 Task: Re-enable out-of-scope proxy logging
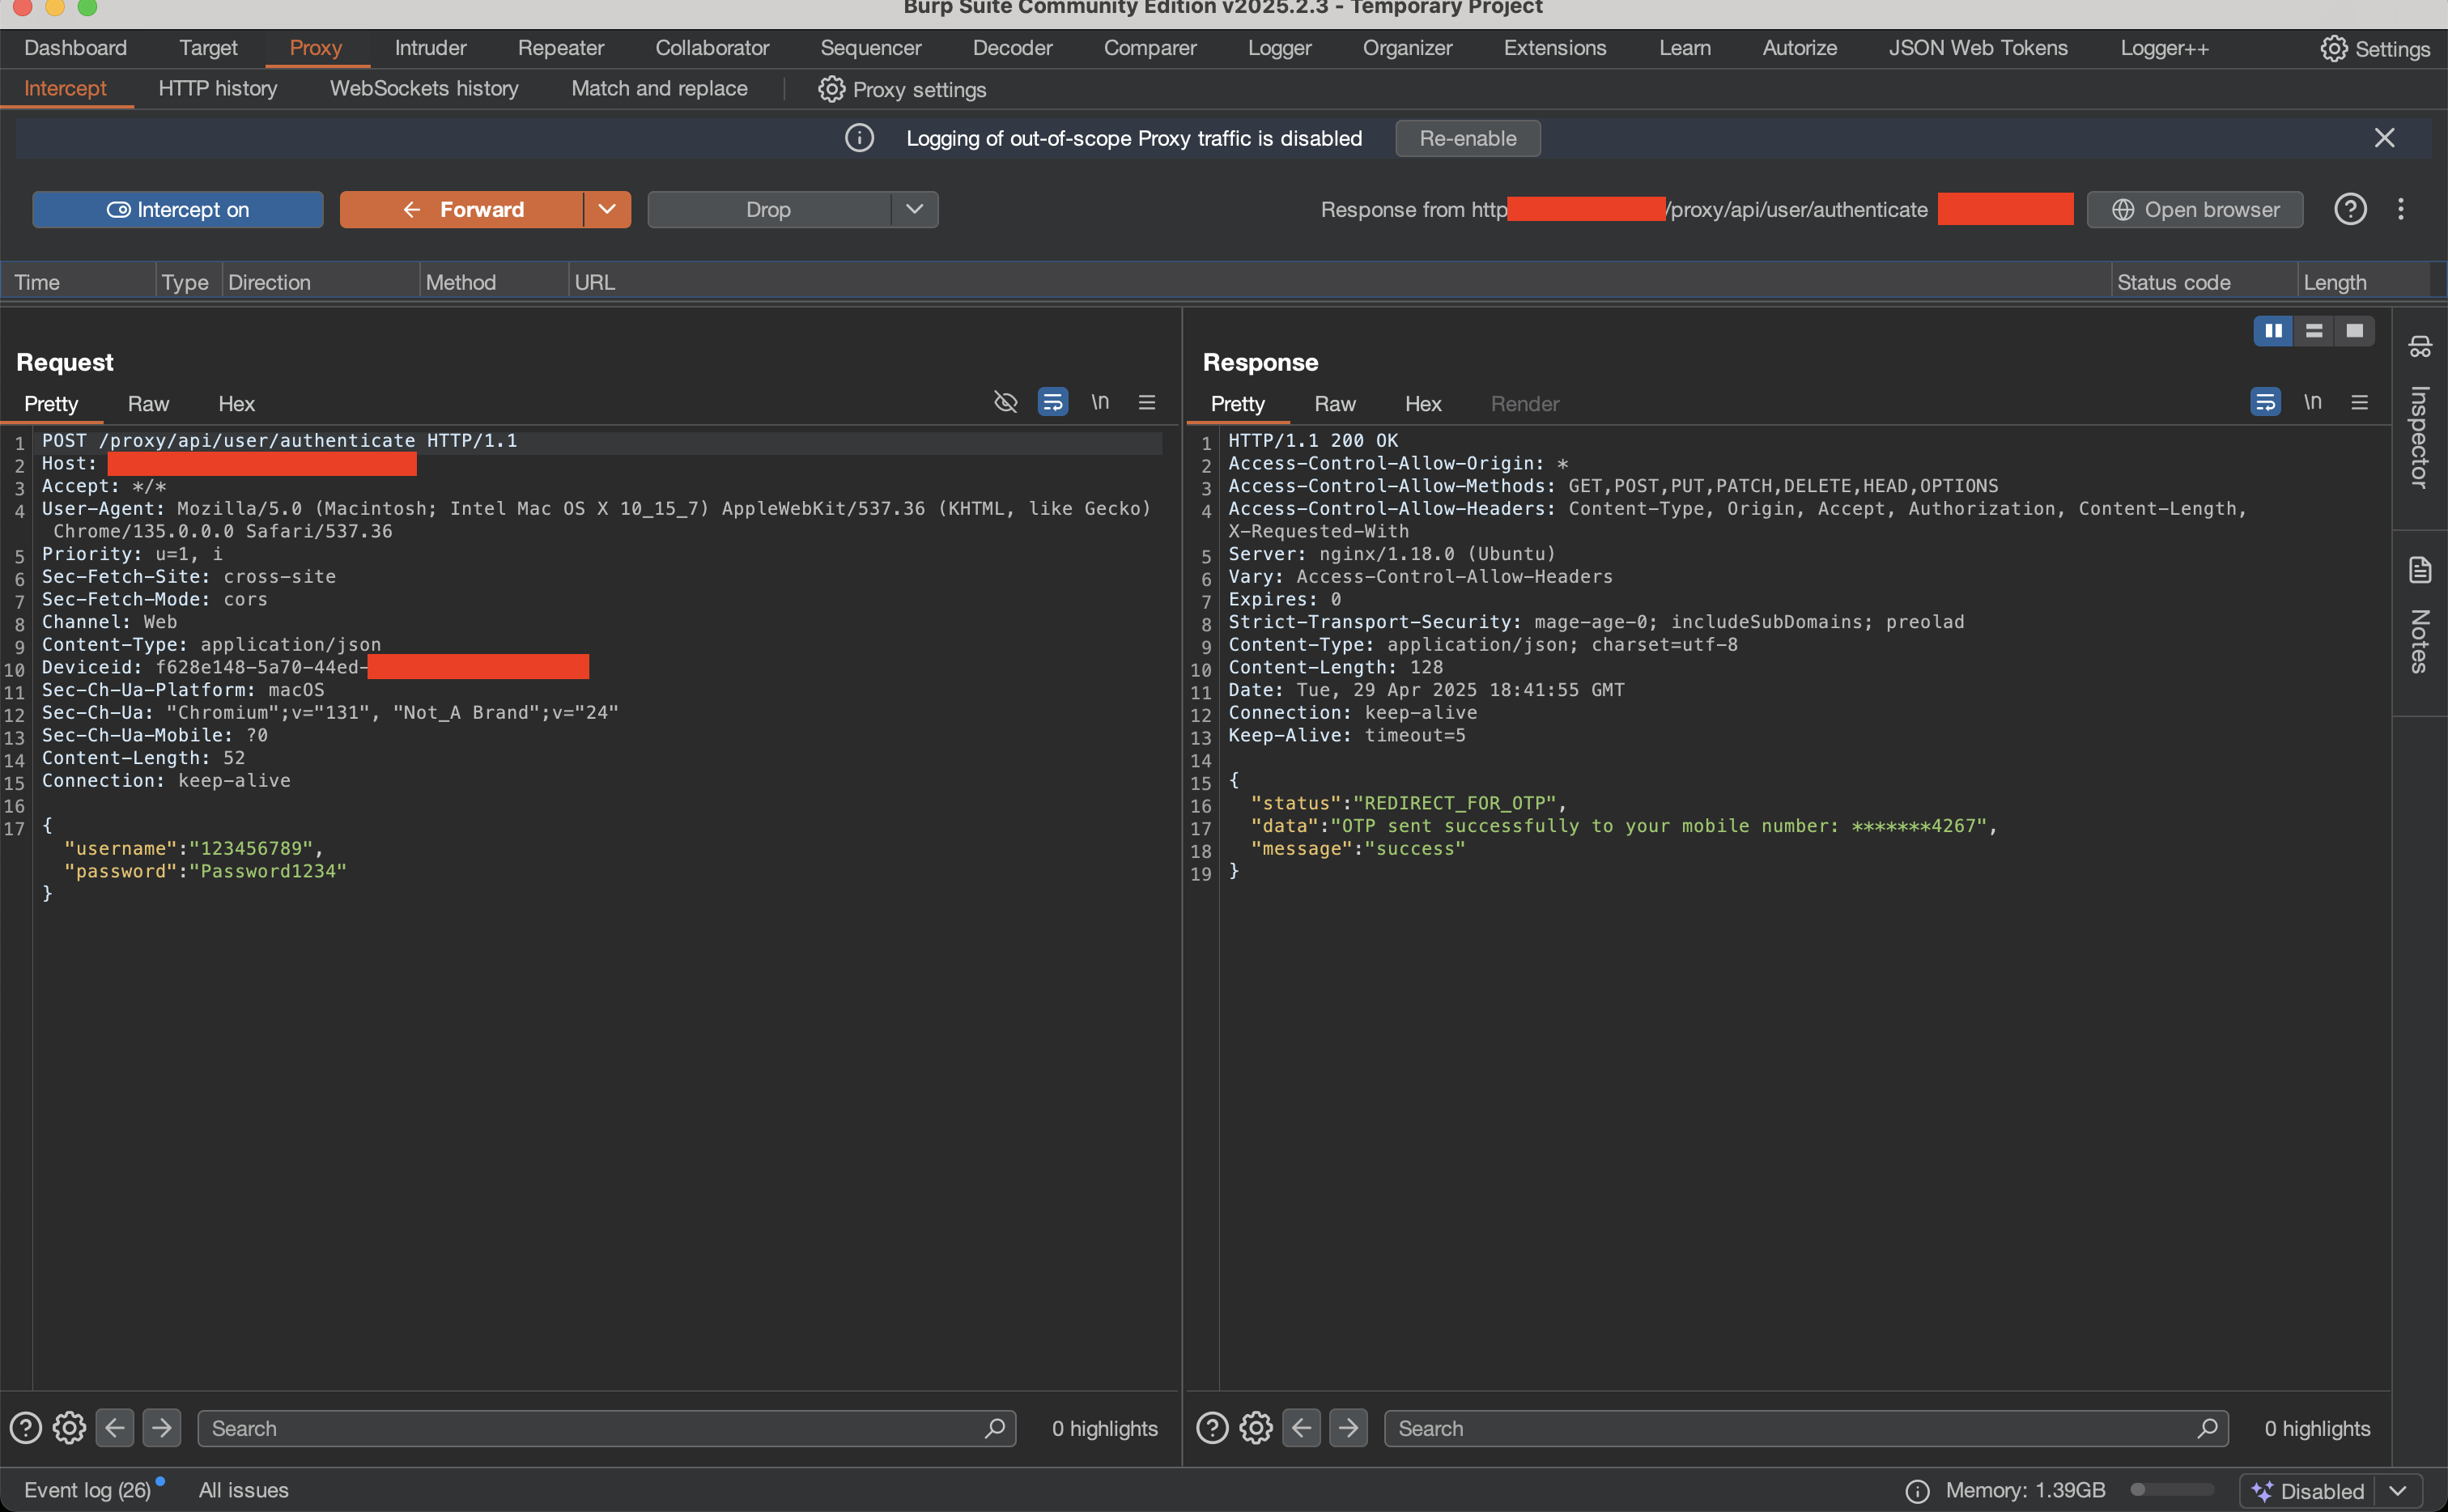tap(1467, 138)
